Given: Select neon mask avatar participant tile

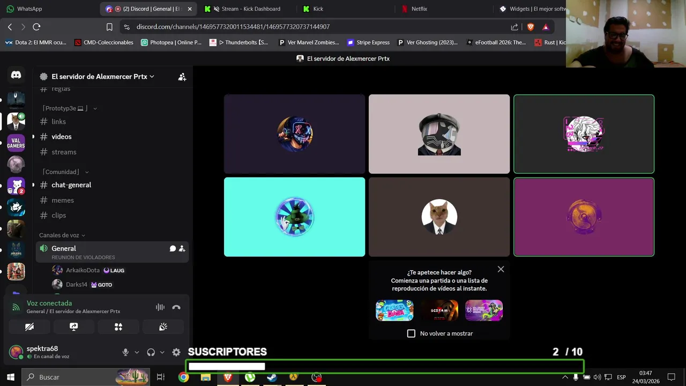Looking at the screenshot, I should (295, 134).
